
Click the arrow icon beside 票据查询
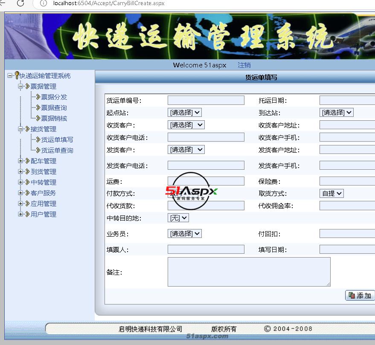coord(38,107)
